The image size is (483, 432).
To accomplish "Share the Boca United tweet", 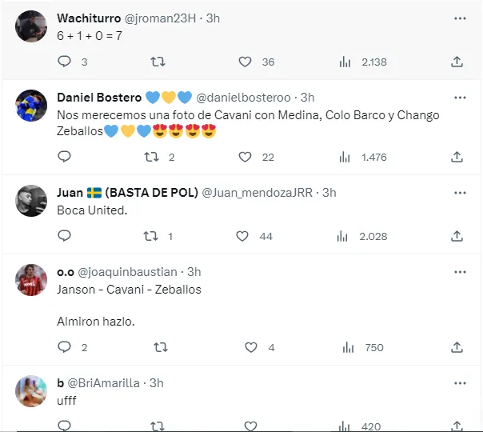I will [x=457, y=236].
